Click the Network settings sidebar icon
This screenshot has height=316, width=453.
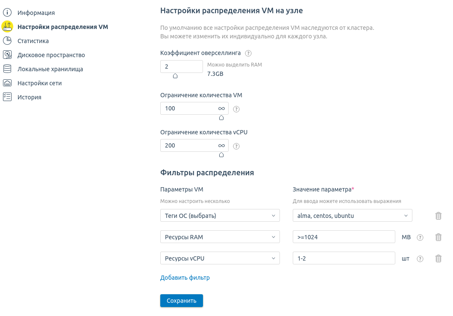pos(7,83)
